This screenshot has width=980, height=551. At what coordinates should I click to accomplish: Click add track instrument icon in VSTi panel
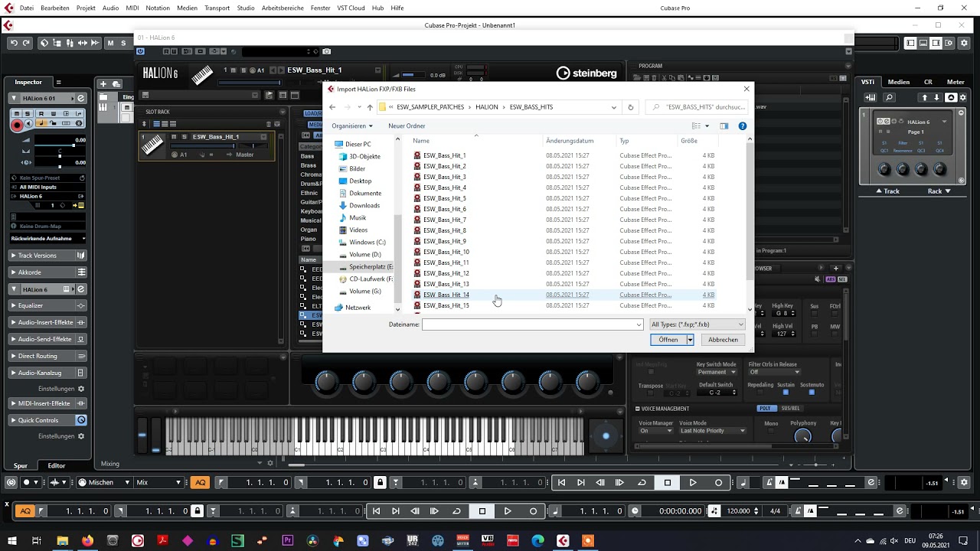(871, 97)
